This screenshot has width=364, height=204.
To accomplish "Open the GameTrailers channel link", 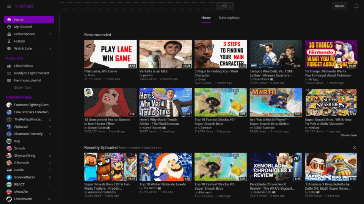I will coord(152,128).
